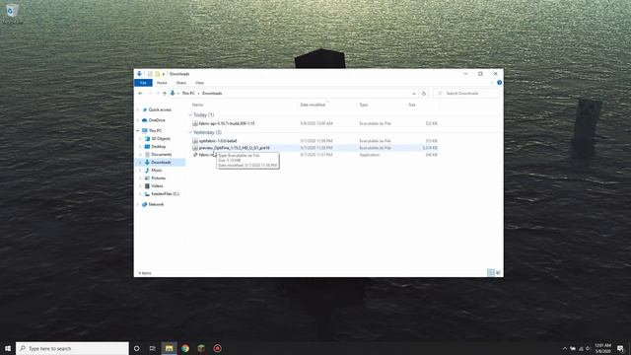Click taskbar clock and date

(x=602, y=348)
